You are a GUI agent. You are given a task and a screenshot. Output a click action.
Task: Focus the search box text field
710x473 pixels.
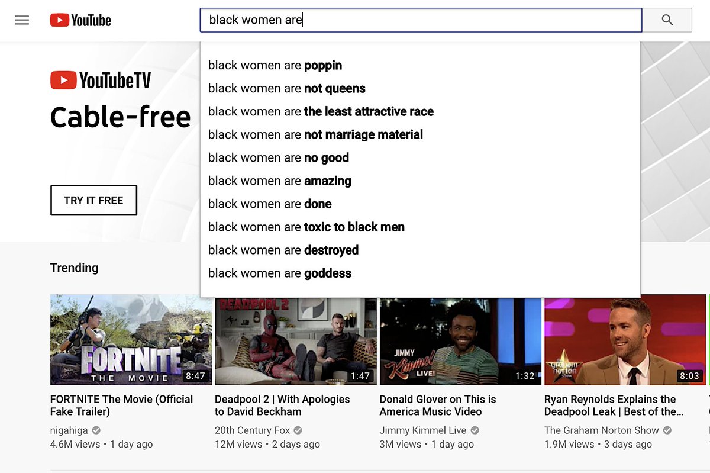coord(421,20)
